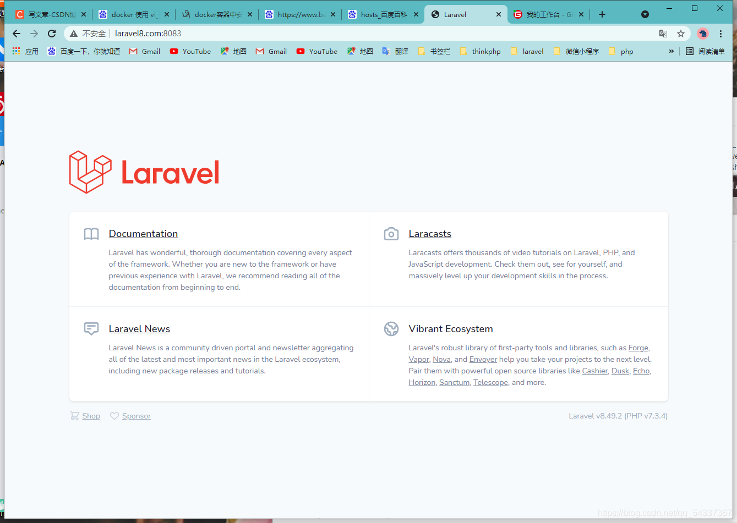Open the first Gmail bookmark
The width and height of the screenshot is (737, 523).
tap(145, 51)
